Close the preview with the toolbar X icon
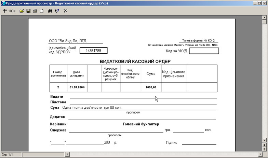This screenshot has height=158, width=268. point(66,11)
